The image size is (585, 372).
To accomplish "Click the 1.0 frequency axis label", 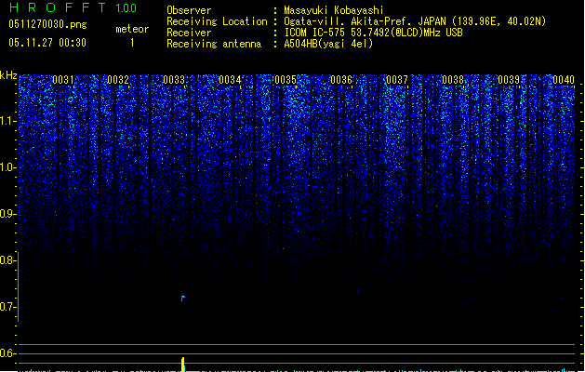I will click(x=7, y=167).
